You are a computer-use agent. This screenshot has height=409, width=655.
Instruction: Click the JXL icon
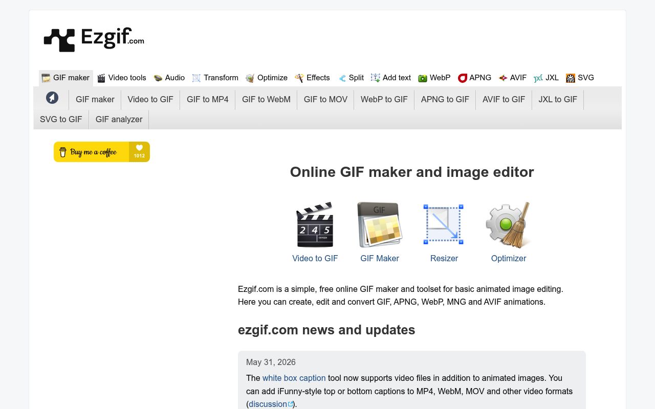538,78
